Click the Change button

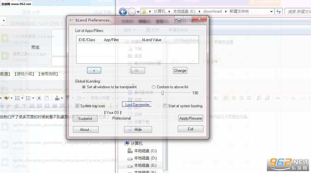click(x=180, y=71)
